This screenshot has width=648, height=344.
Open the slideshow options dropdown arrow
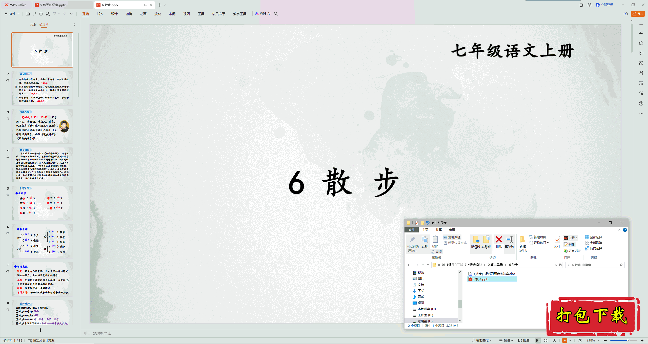coord(570,340)
